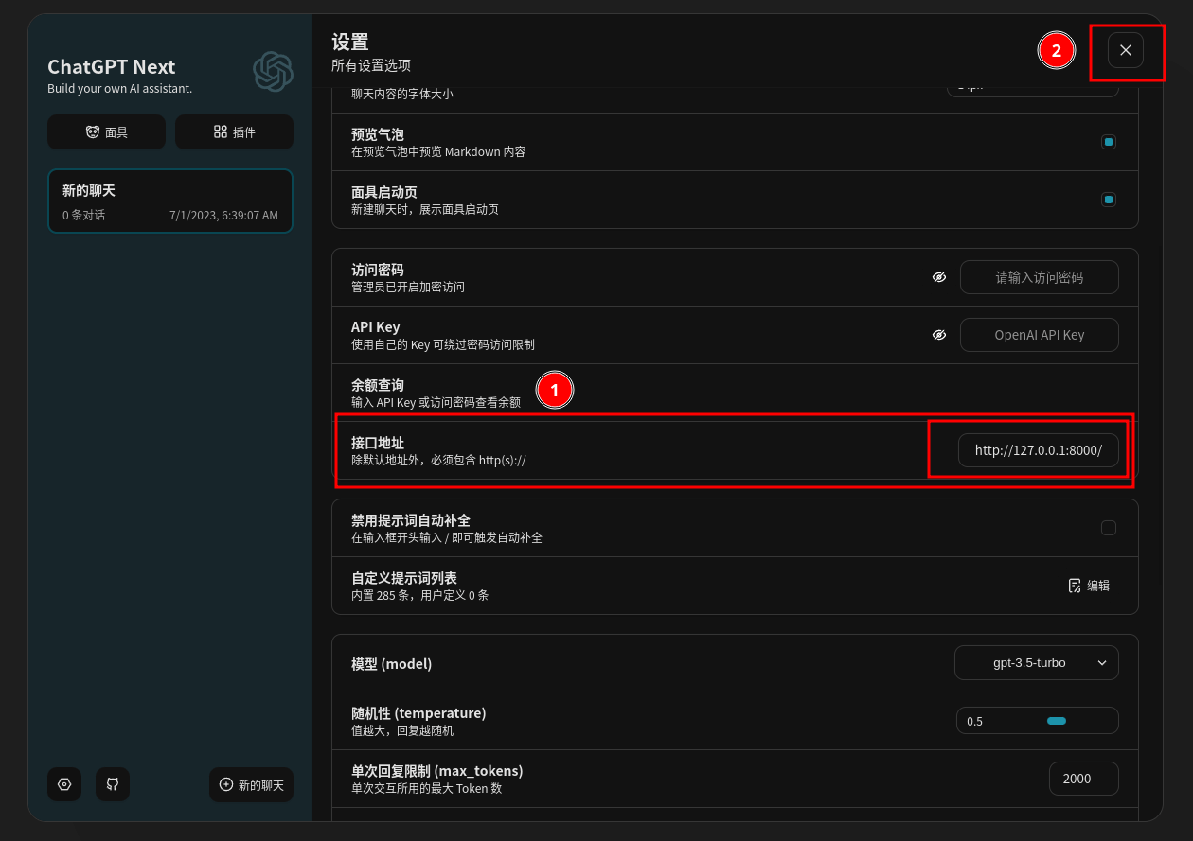
Task: Click the max_tokens 2000 field
Action: click(1084, 779)
